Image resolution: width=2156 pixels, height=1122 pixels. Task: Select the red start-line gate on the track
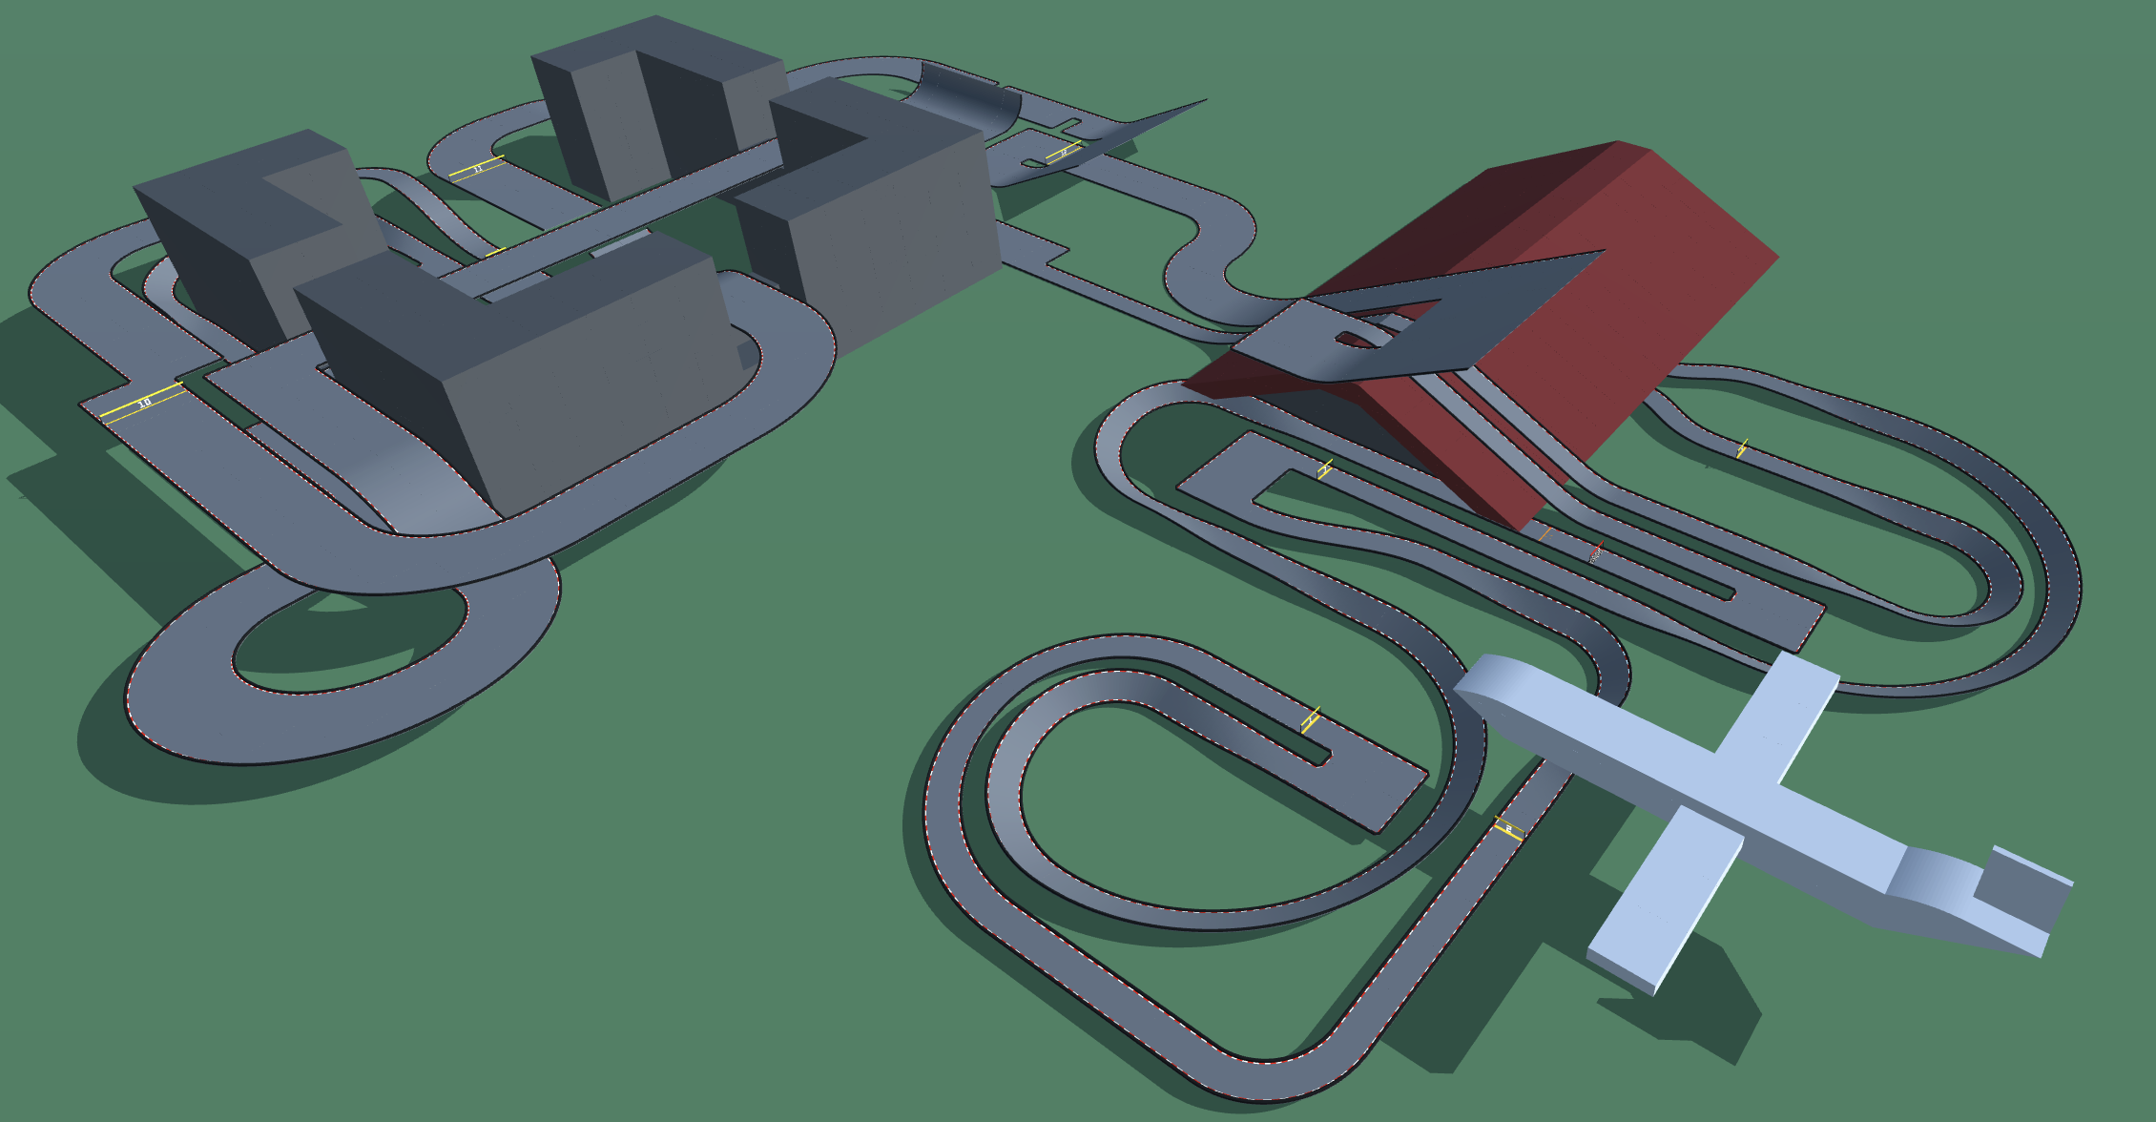pyautogui.click(x=1596, y=552)
